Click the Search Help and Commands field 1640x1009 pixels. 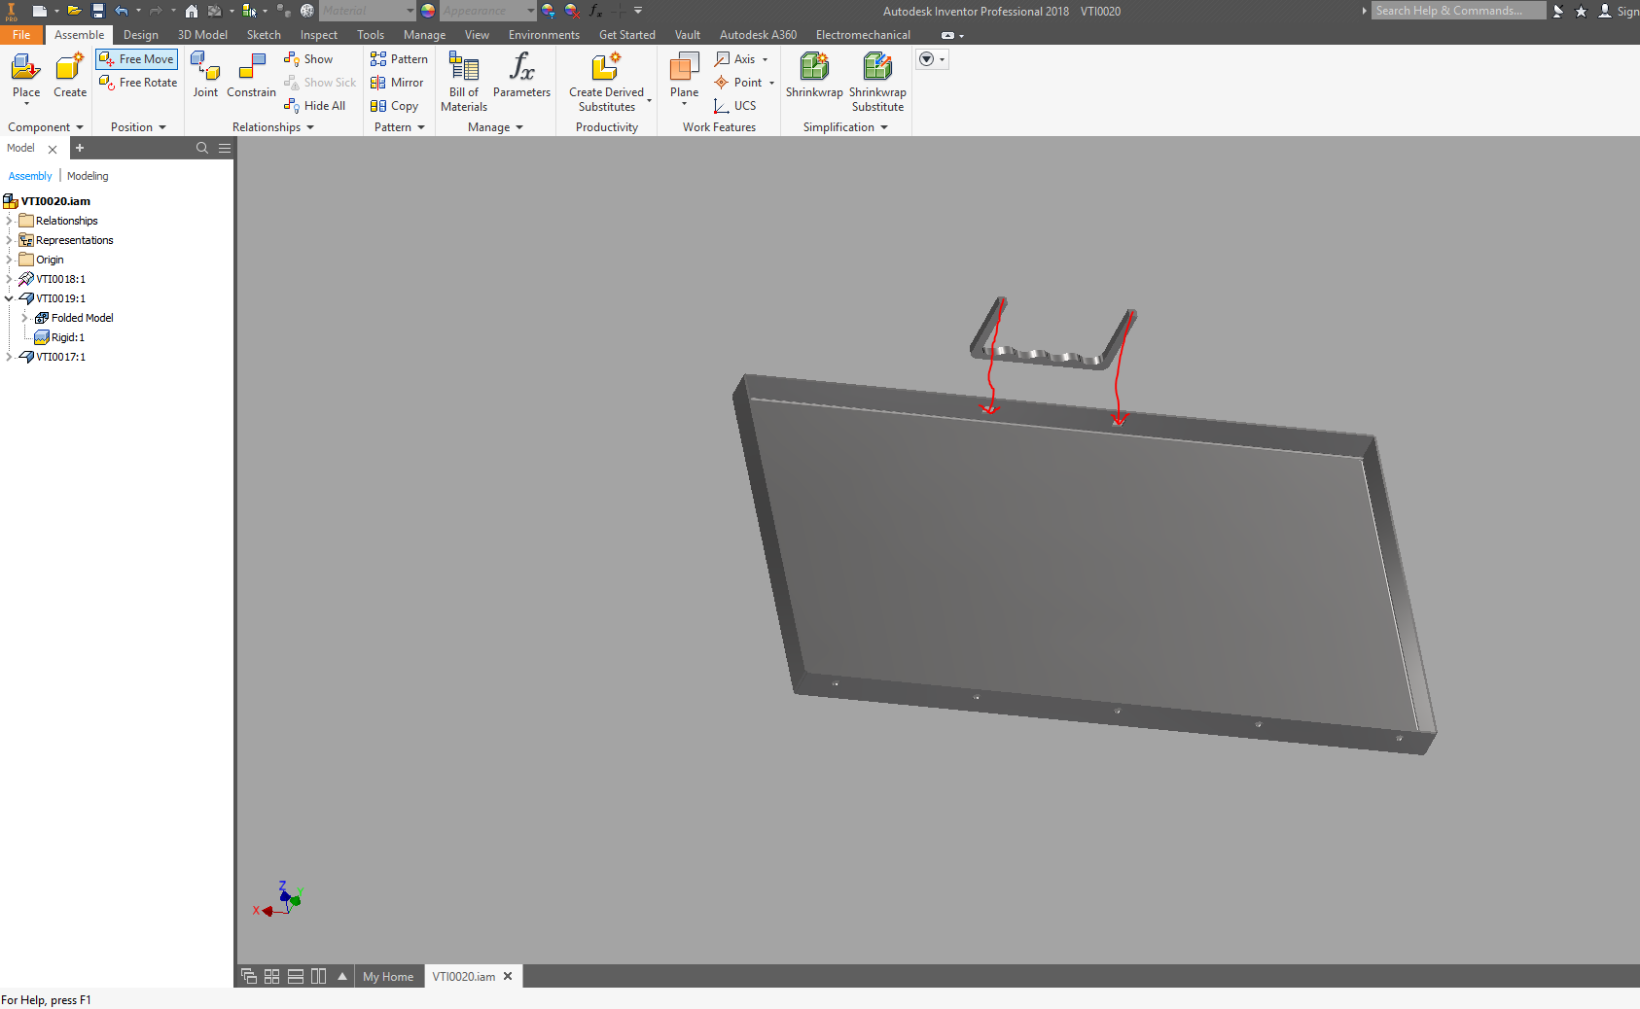point(1458,11)
